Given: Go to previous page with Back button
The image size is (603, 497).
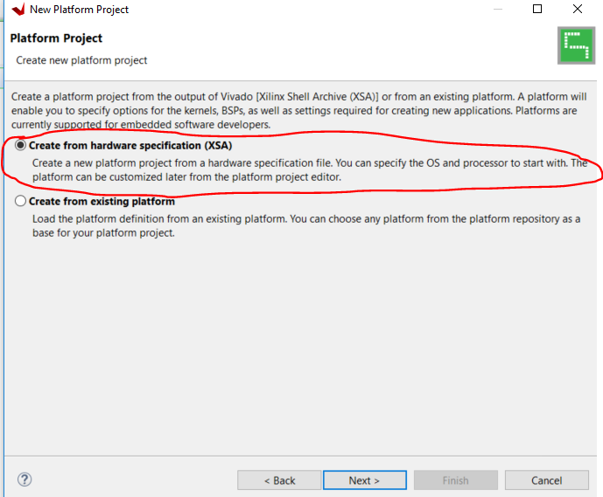Looking at the screenshot, I should 279,480.
